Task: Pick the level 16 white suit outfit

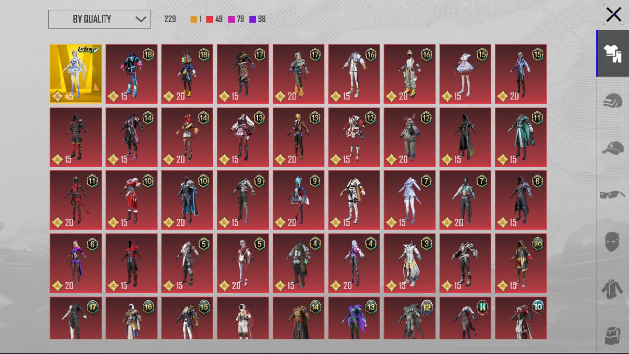Action: [x=354, y=74]
